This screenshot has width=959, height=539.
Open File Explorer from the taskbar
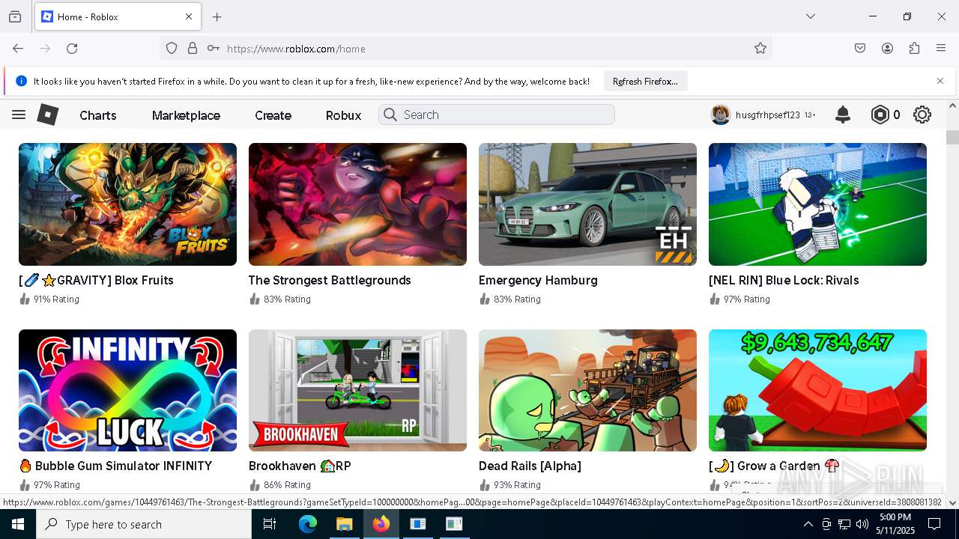coord(344,524)
